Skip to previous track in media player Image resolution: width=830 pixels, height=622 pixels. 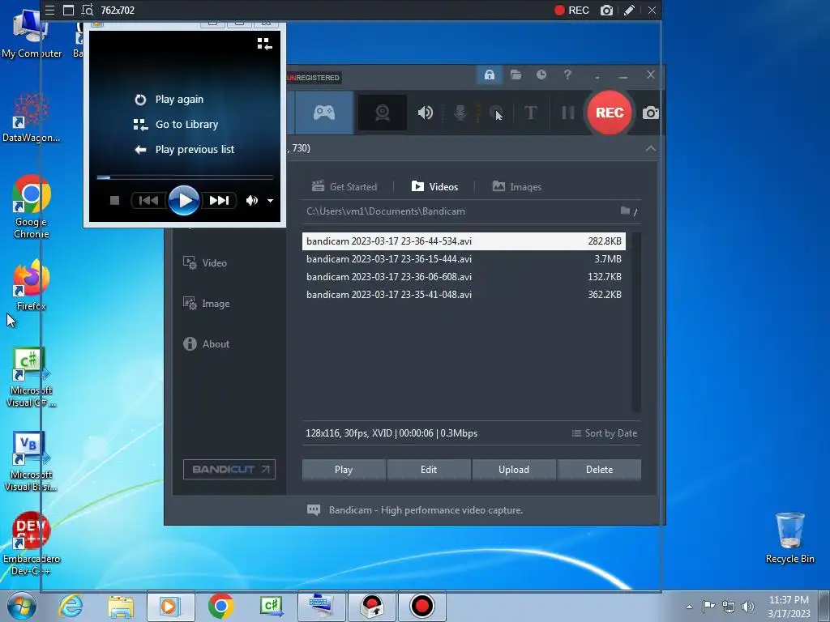148,201
